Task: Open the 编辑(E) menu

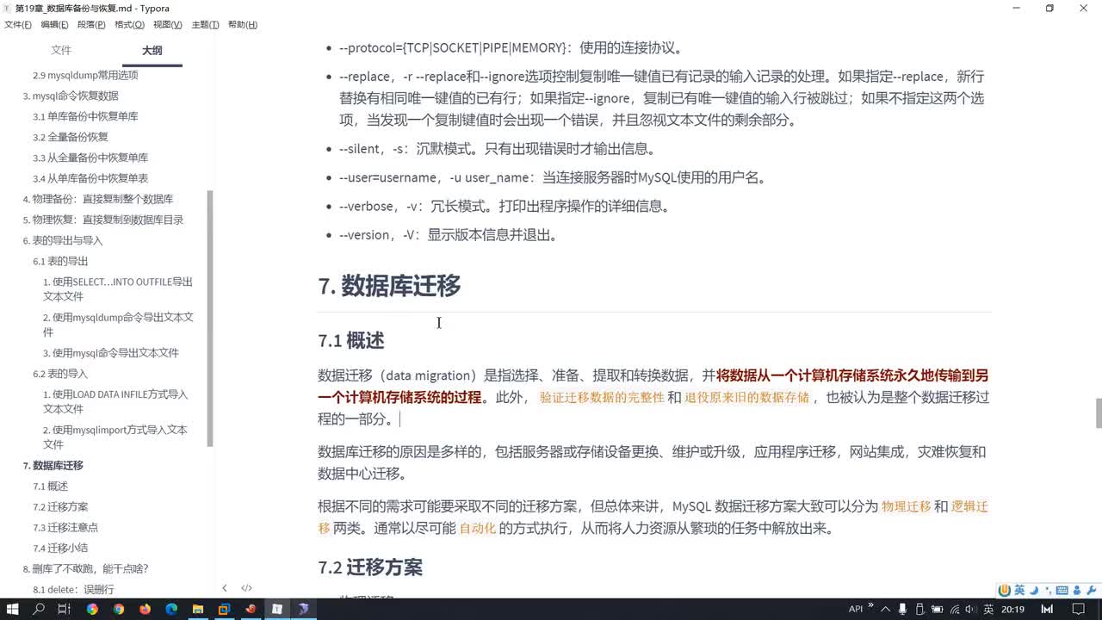Action: (x=54, y=25)
